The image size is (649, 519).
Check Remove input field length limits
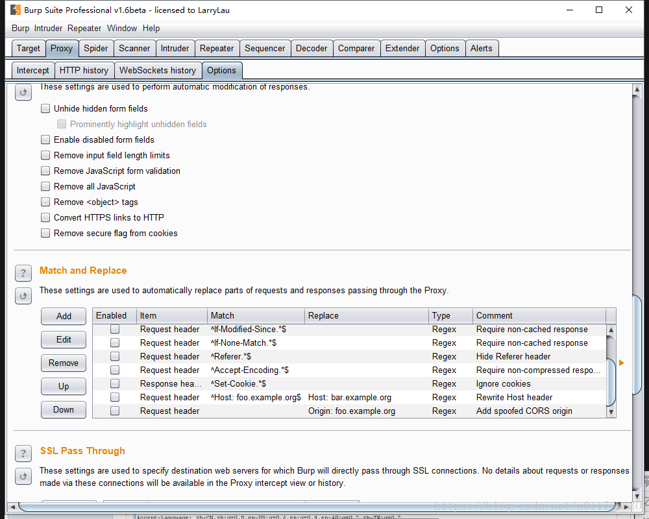pyautogui.click(x=45, y=155)
